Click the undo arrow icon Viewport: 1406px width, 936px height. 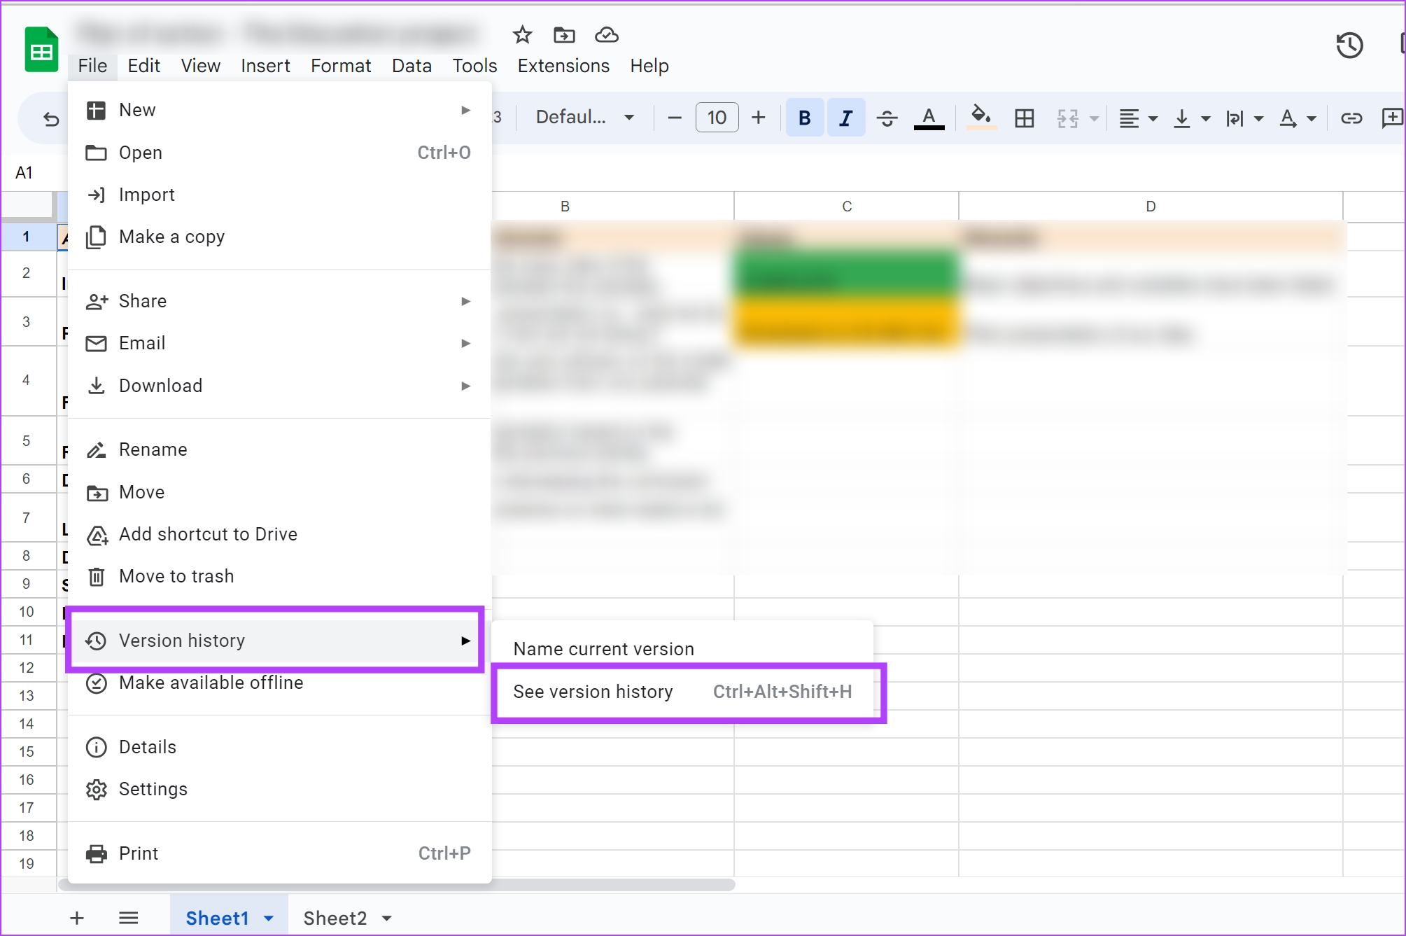point(50,118)
